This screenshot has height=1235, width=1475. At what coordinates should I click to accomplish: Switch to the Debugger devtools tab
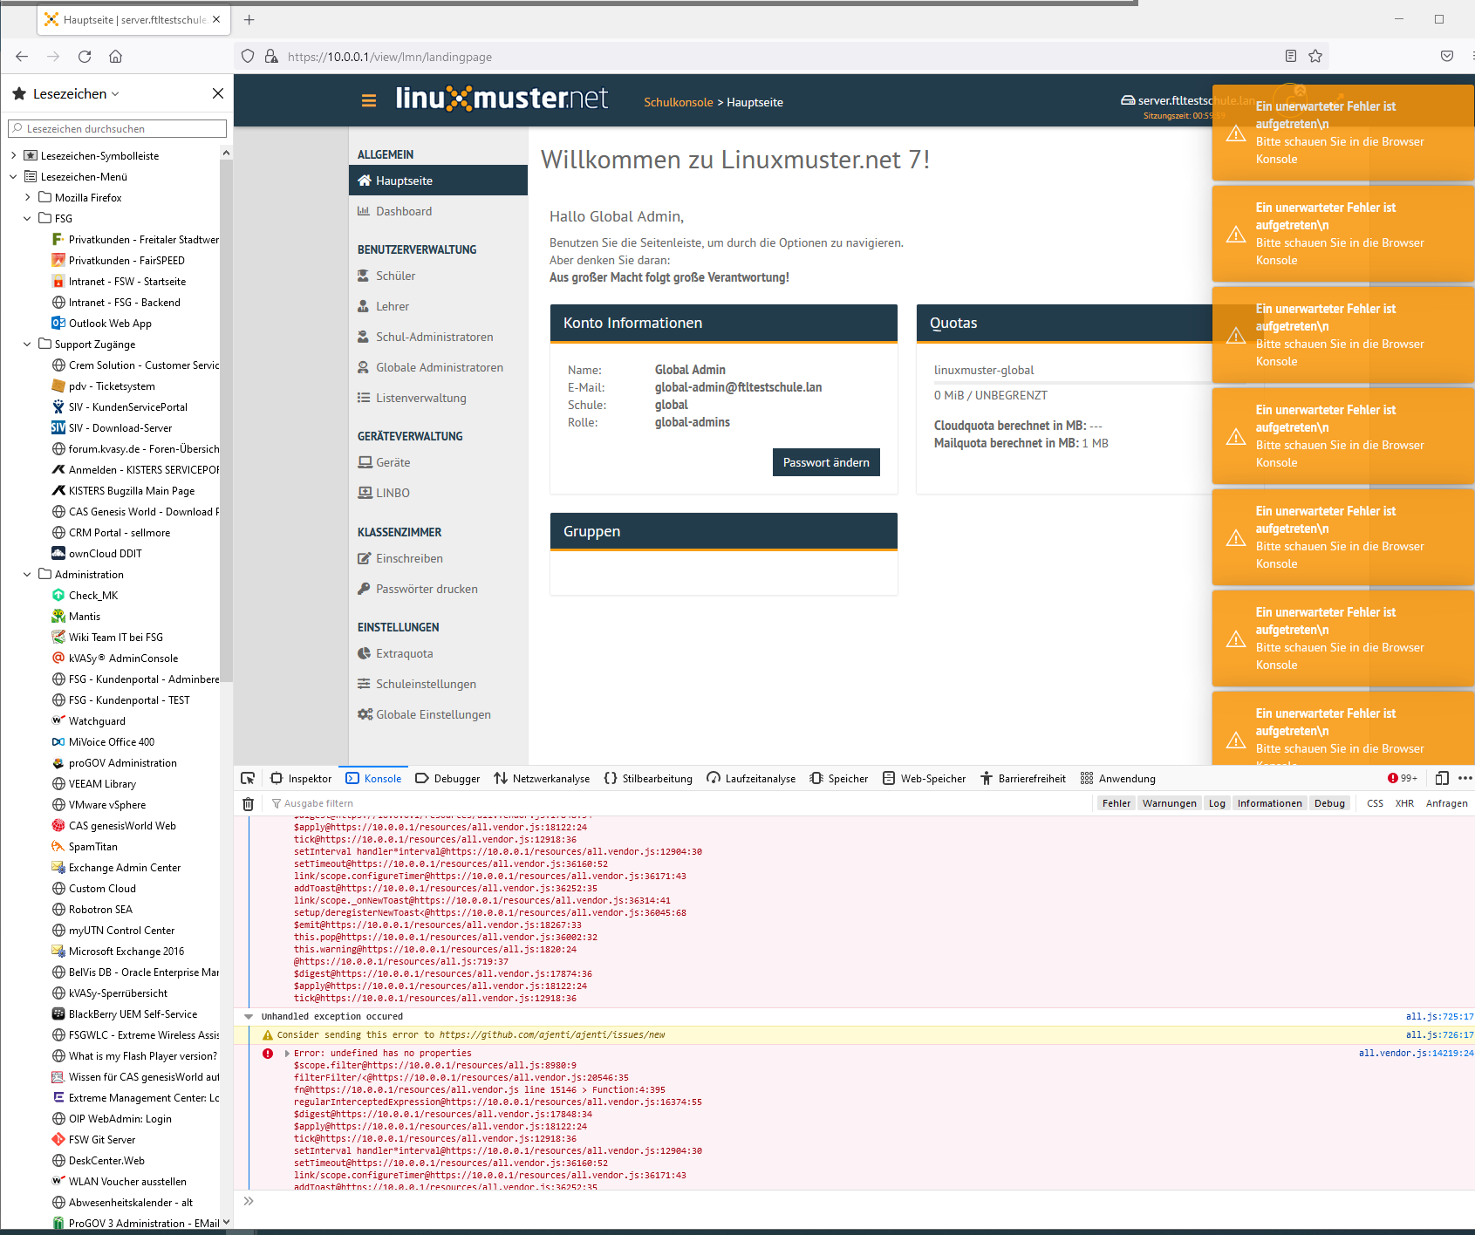[447, 779]
